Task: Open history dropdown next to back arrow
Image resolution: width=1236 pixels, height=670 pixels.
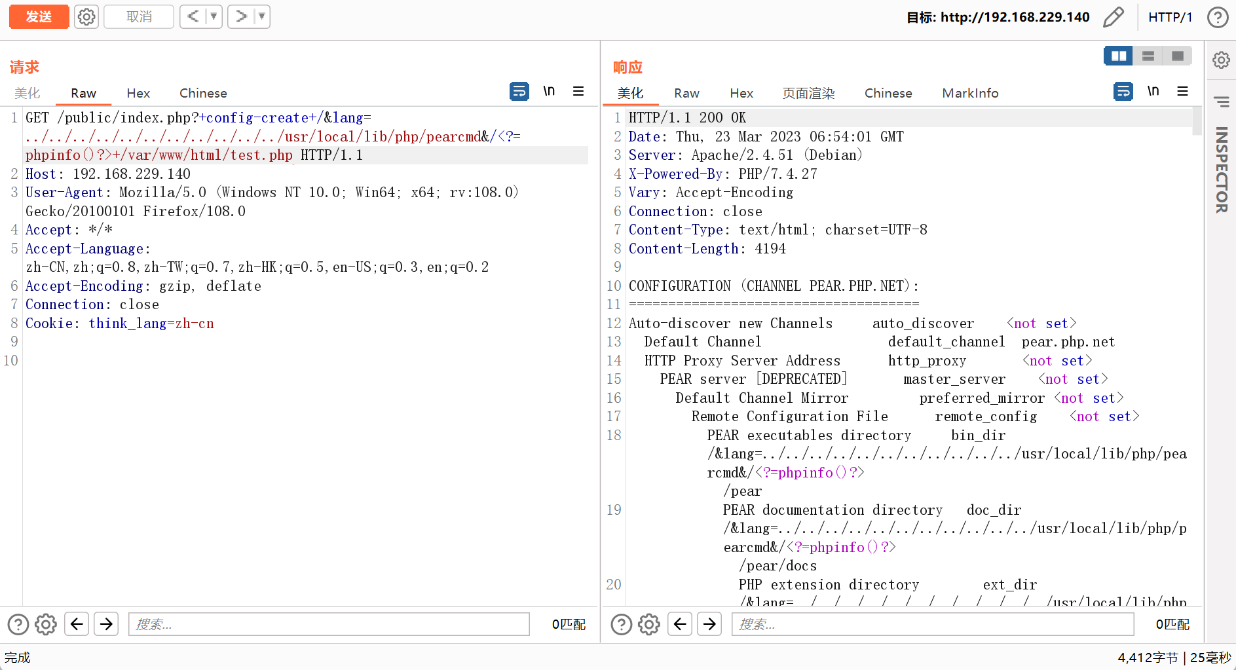Action: (214, 16)
